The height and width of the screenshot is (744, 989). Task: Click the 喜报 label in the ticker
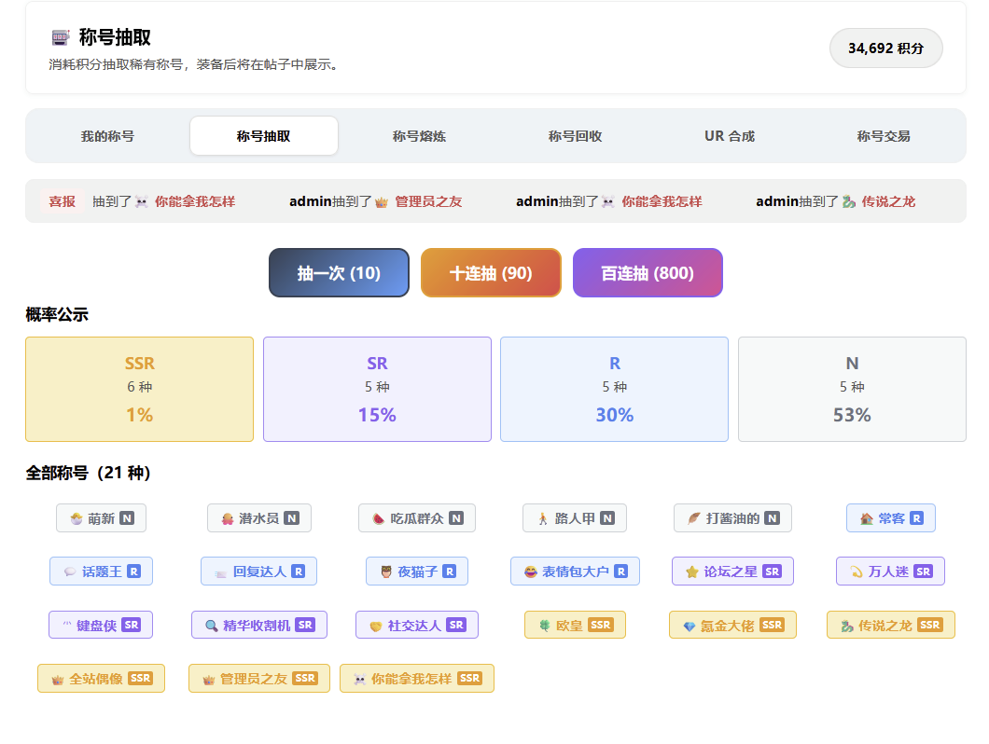[62, 201]
